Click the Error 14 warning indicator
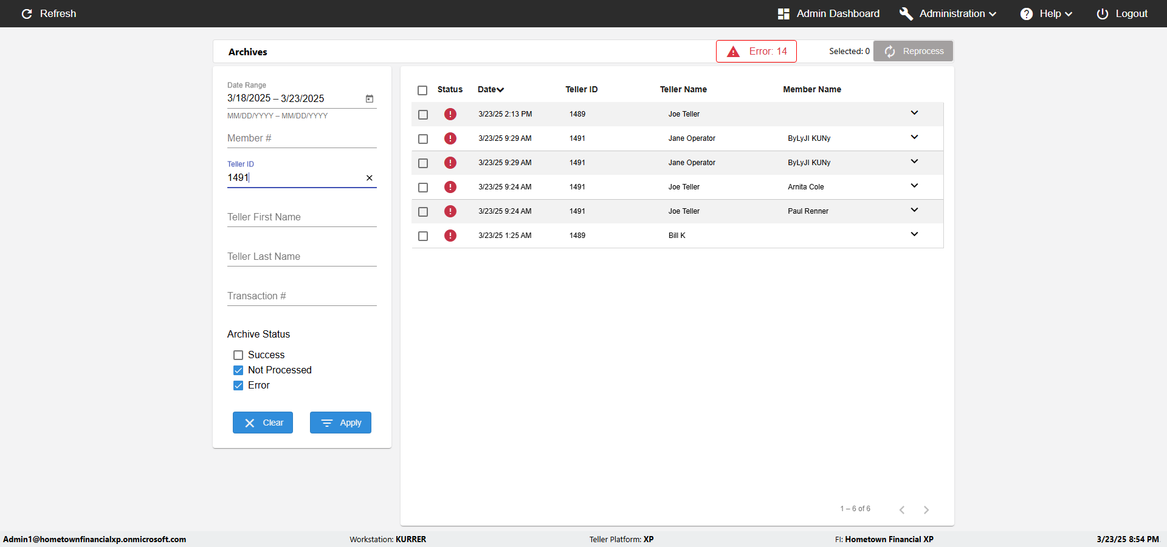The width and height of the screenshot is (1167, 547). point(756,52)
